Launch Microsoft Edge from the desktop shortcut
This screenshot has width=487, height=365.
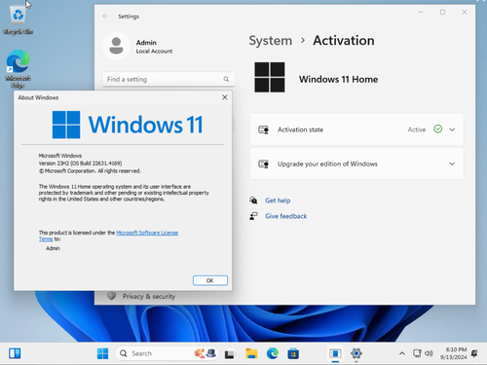point(18,69)
